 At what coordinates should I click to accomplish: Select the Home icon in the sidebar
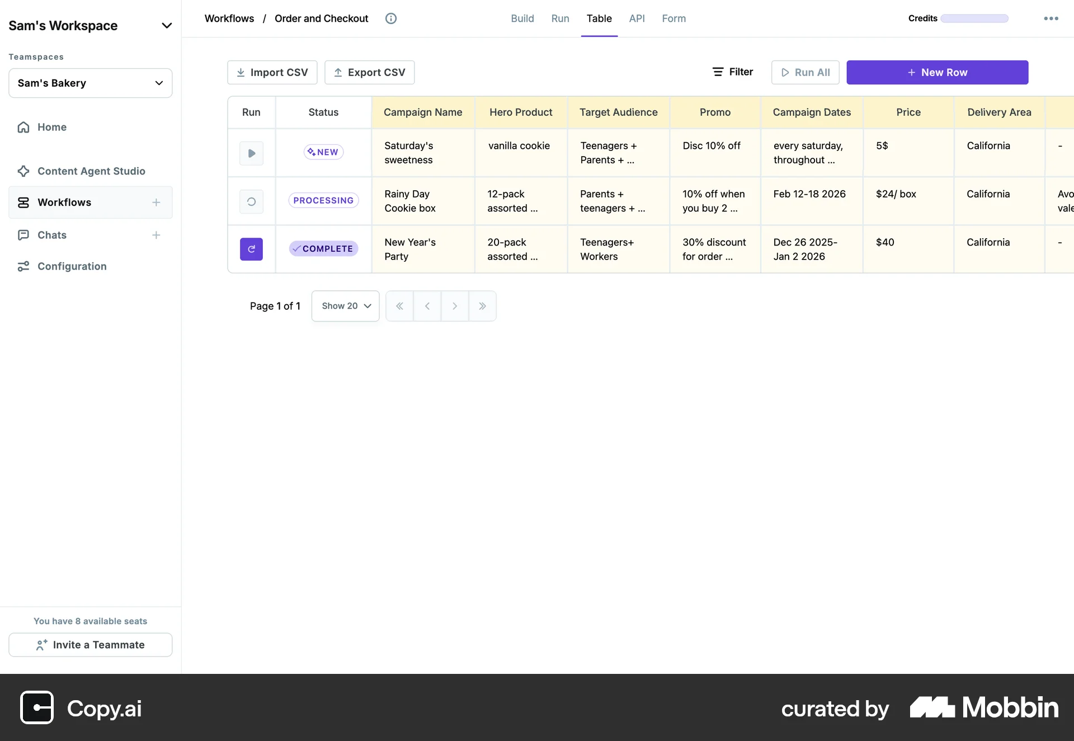23,127
